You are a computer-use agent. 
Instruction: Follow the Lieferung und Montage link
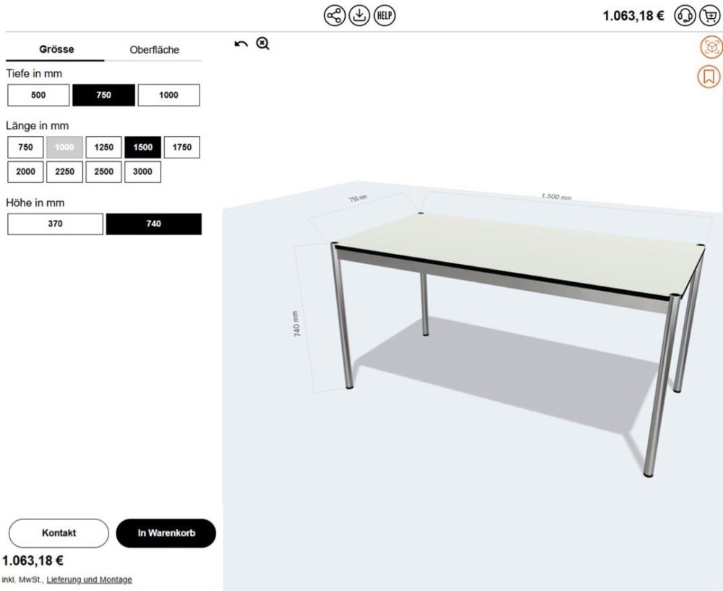pos(89,579)
